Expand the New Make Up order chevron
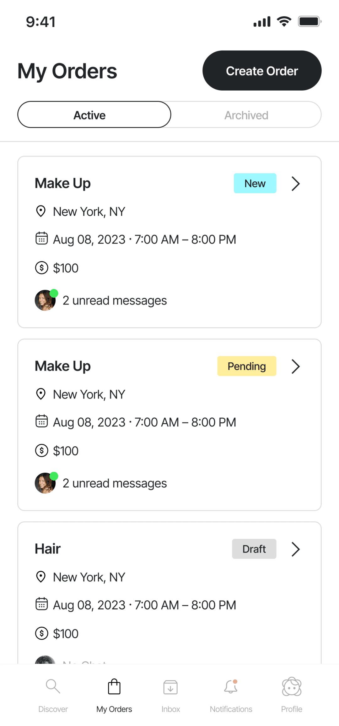Viewport: 339px width, 726px height. point(296,184)
